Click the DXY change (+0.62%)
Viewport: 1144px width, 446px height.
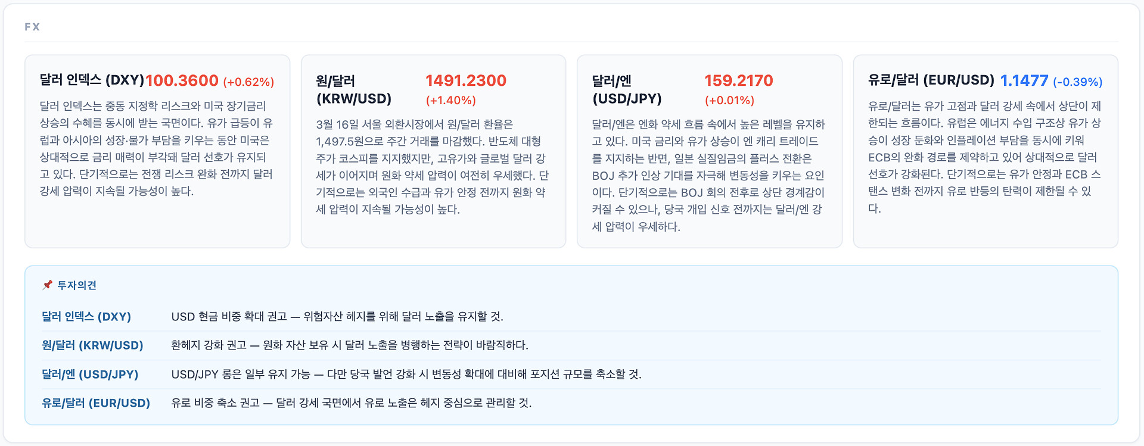pos(248,82)
